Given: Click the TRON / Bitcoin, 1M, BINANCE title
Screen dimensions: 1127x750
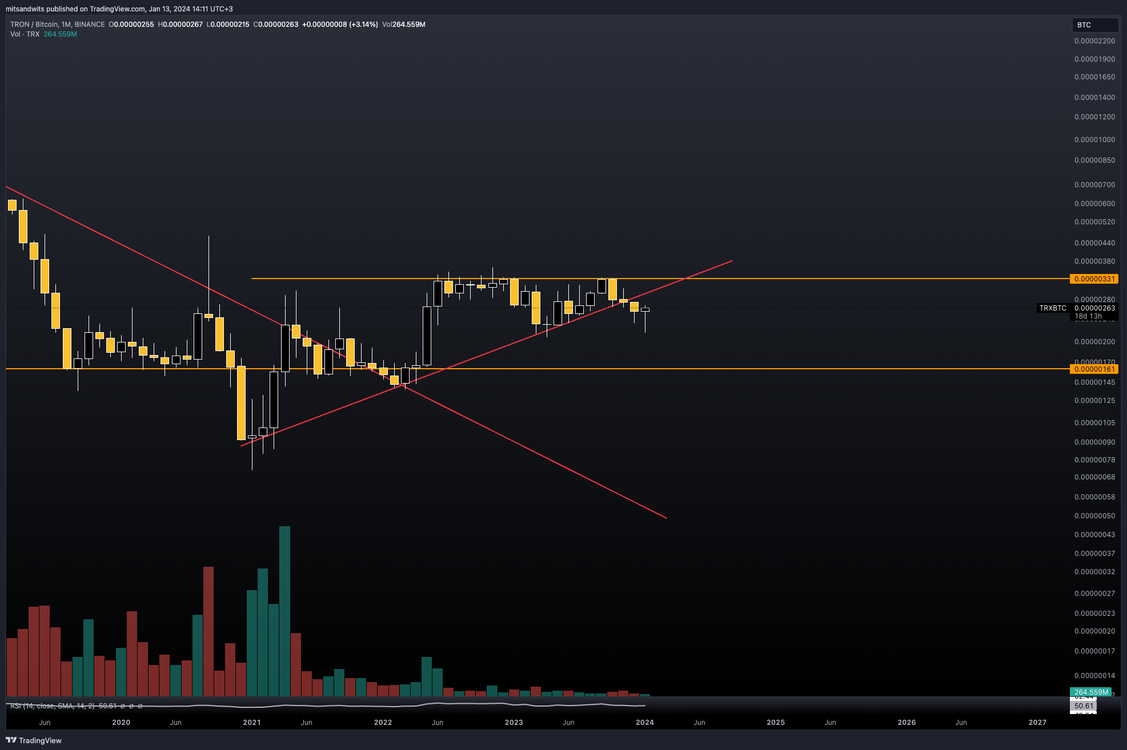Looking at the screenshot, I should [58, 25].
